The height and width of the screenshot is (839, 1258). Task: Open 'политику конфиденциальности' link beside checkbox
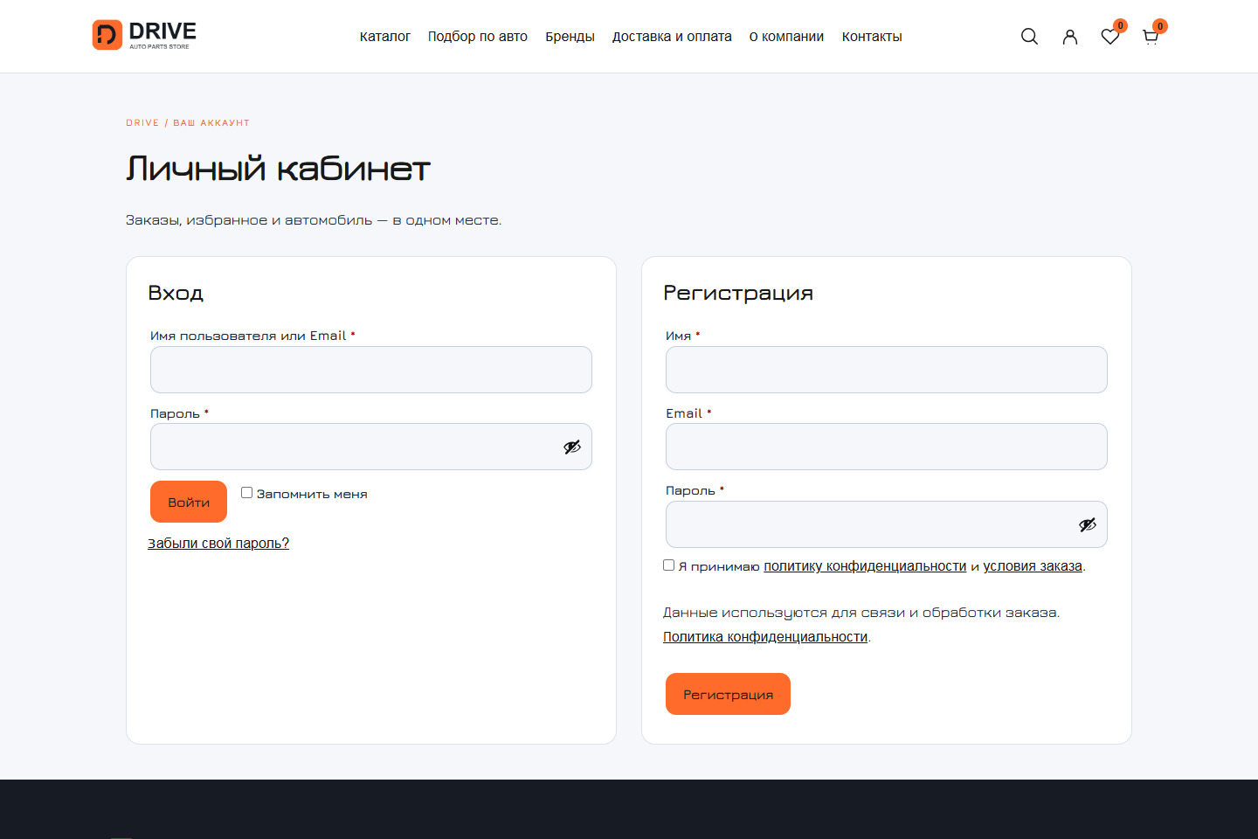tap(865, 566)
